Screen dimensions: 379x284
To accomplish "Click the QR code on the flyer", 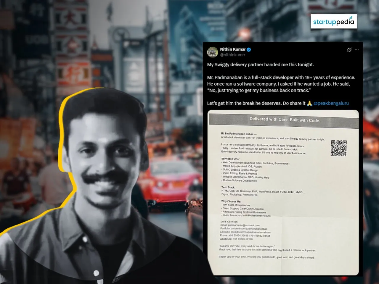I will (x=338, y=148).
